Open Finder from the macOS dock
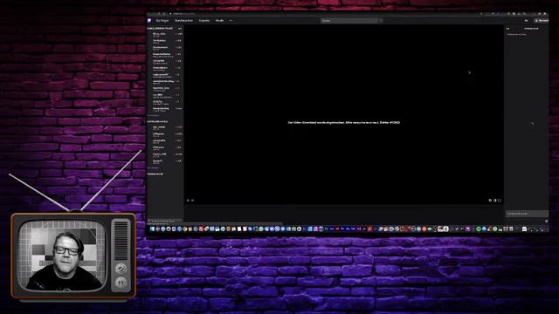The height and width of the screenshot is (314, 559). click(152, 229)
